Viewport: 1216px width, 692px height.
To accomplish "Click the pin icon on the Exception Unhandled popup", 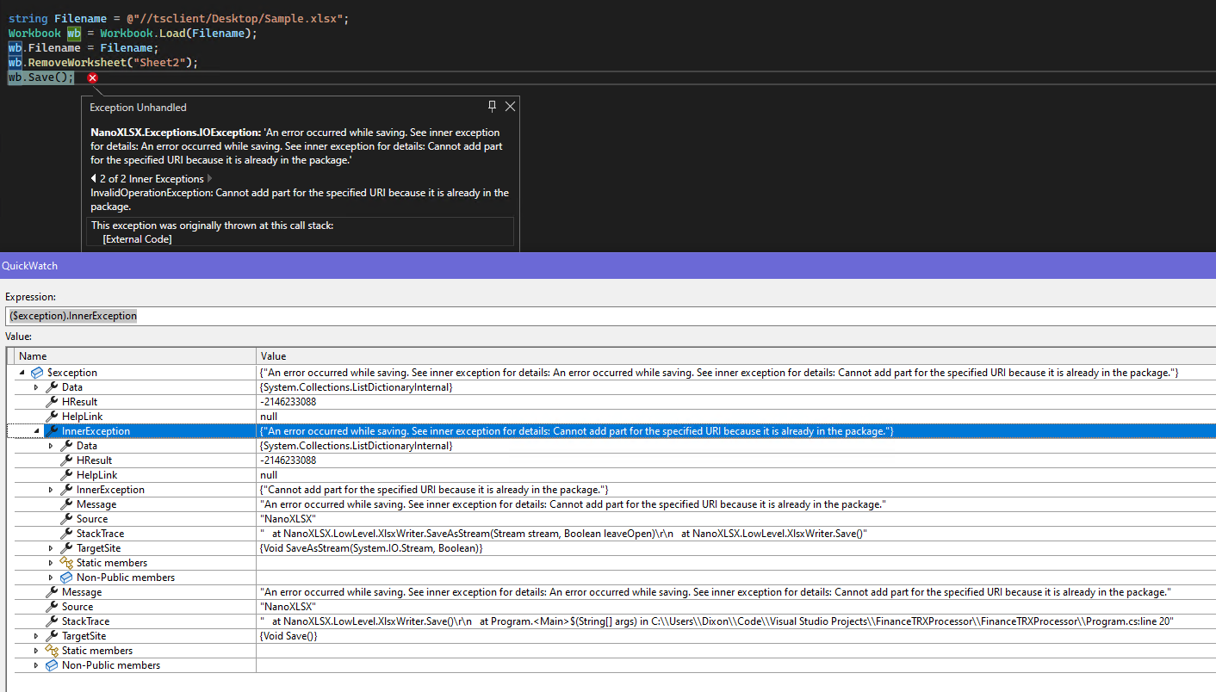I will point(492,106).
